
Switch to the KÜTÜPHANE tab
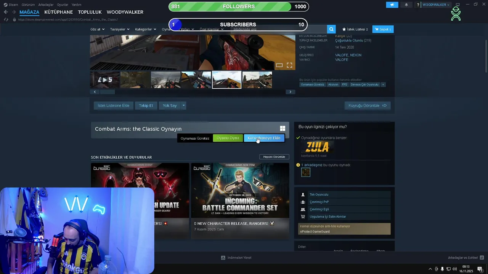tap(58, 12)
